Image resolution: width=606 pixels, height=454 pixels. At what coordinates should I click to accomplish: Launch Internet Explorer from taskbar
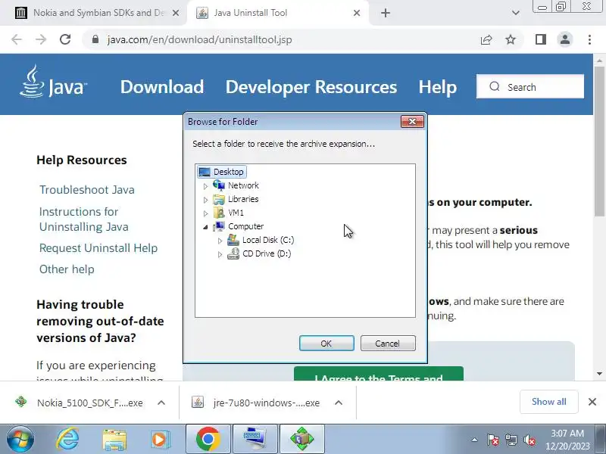67,439
